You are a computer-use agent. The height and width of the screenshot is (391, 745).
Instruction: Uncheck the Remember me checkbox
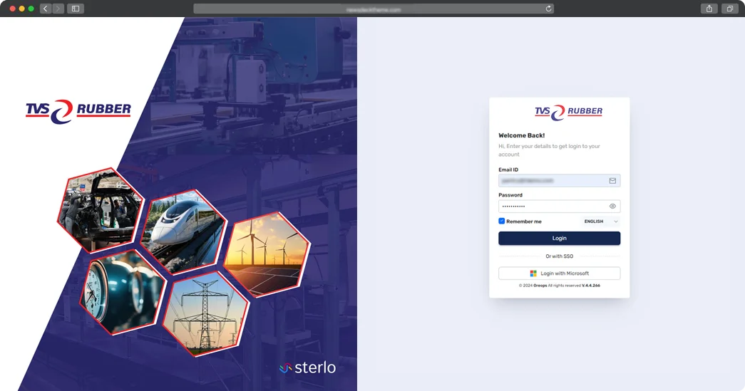pyautogui.click(x=502, y=221)
